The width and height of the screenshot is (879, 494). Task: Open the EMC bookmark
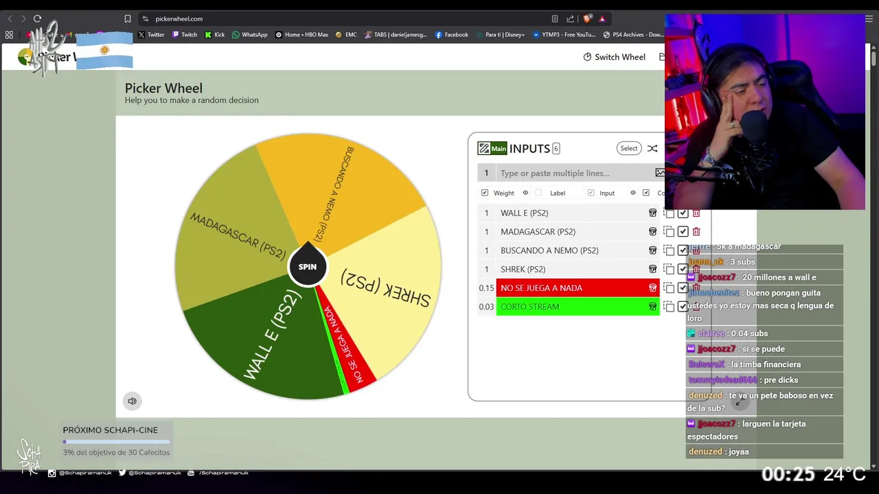(346, 34)
